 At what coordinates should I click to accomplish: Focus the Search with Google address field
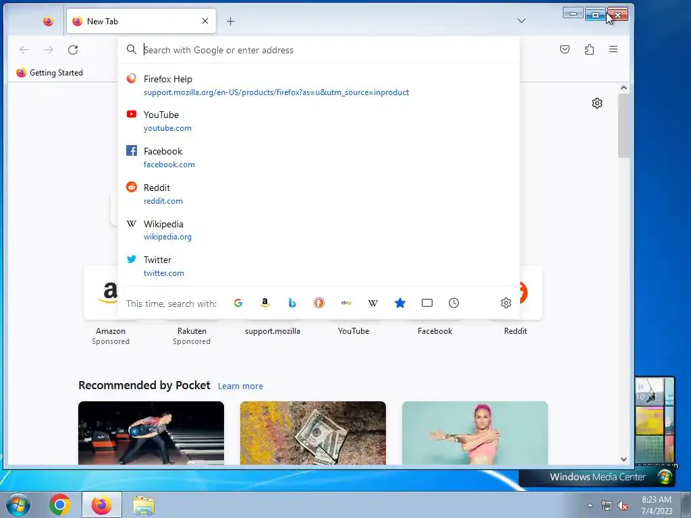[x=319, y=50]
